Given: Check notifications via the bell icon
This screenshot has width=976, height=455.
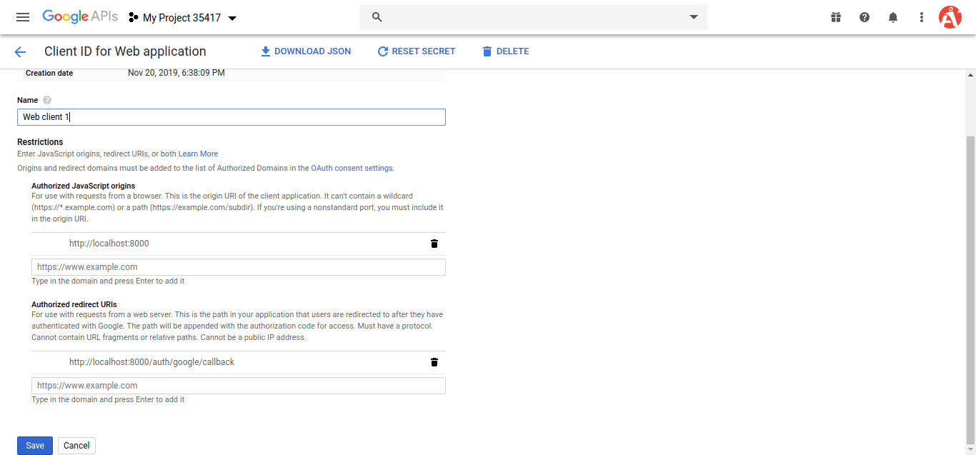Looking at the screenshot, I should click(892, 16).
